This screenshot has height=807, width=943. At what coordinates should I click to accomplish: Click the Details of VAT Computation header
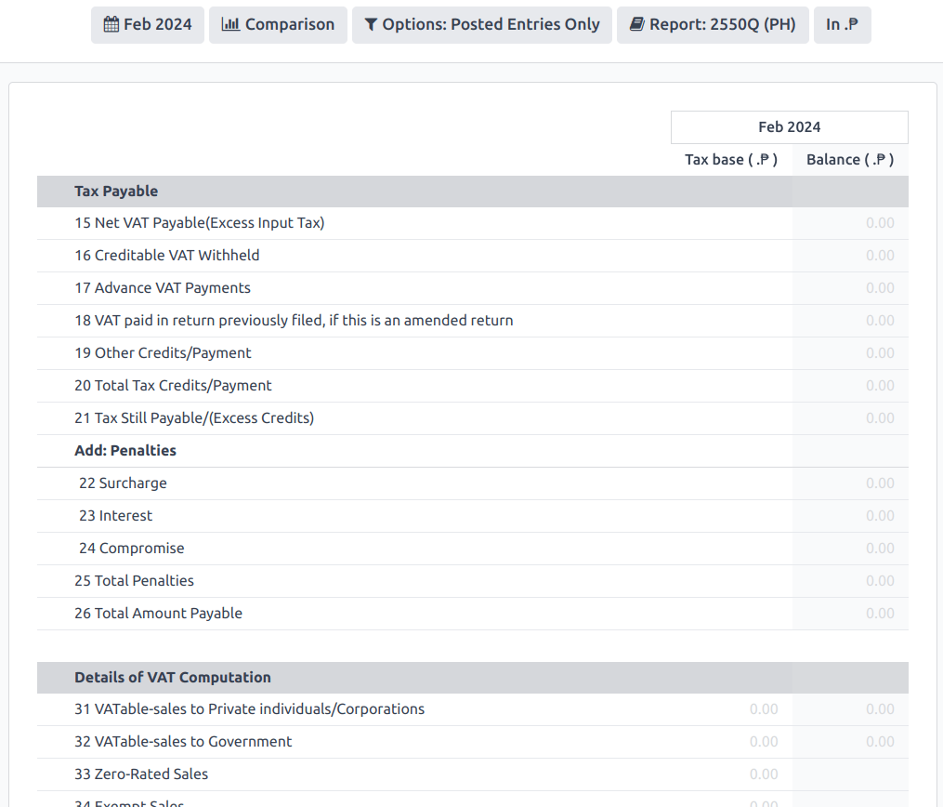[x=173, y=677]
